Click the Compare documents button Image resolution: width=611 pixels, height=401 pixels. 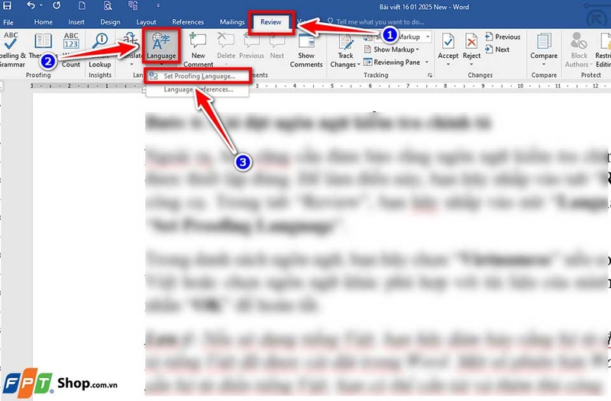click(544, 50)
